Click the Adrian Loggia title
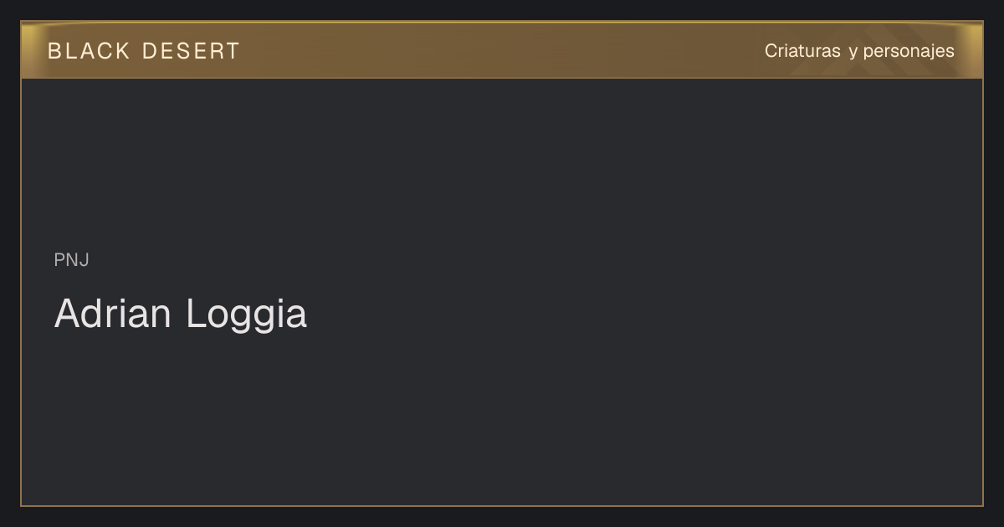1004x527 pixels. 181,315
